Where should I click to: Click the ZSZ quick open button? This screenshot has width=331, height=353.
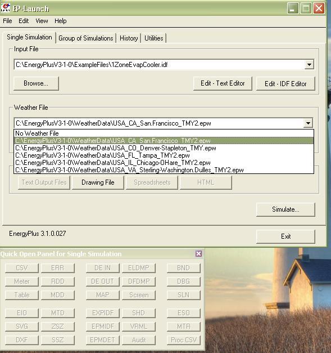pyautogui.click(x=58, y=327)
